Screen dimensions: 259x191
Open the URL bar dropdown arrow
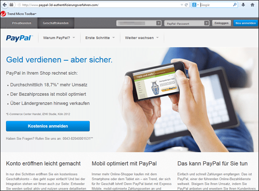[182, 5]
